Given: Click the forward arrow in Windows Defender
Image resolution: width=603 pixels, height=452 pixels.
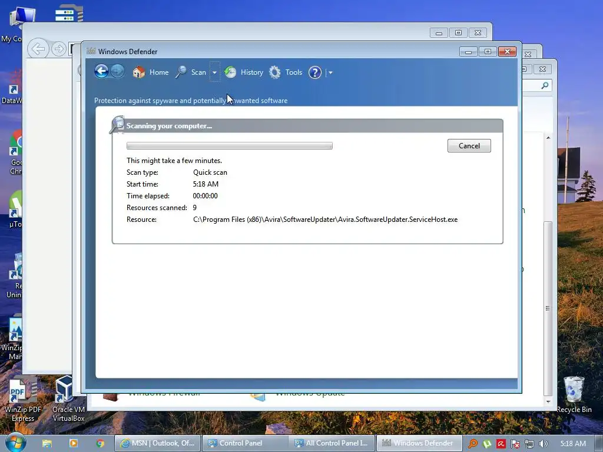Looking at the screenshot, I should click(117, 71).
